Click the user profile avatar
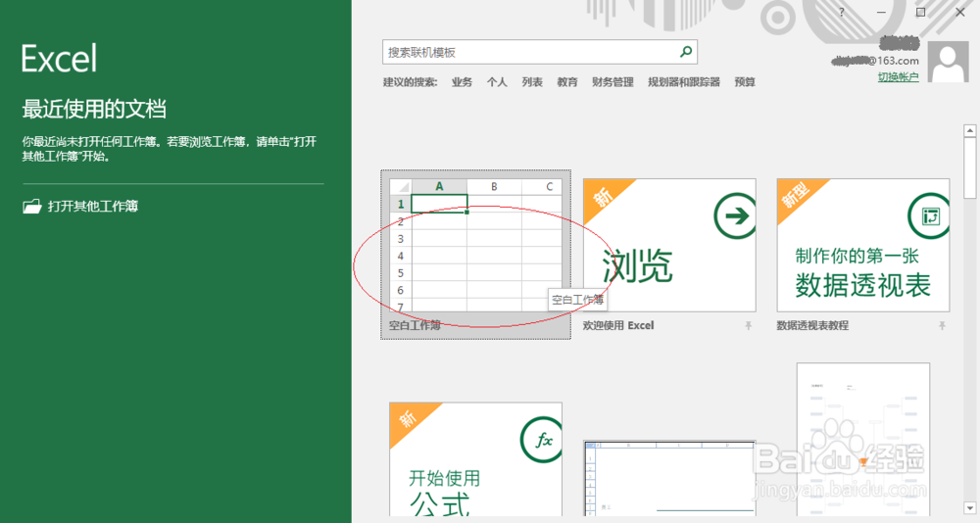Viewport: 980px width, 523px height. [948, 62]
